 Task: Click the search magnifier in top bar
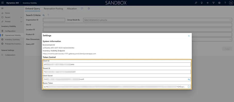coord(196,3)
